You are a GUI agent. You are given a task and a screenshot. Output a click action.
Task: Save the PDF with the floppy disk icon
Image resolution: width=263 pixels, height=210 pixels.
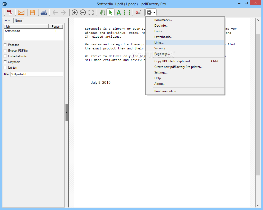(x=32, y=12)
